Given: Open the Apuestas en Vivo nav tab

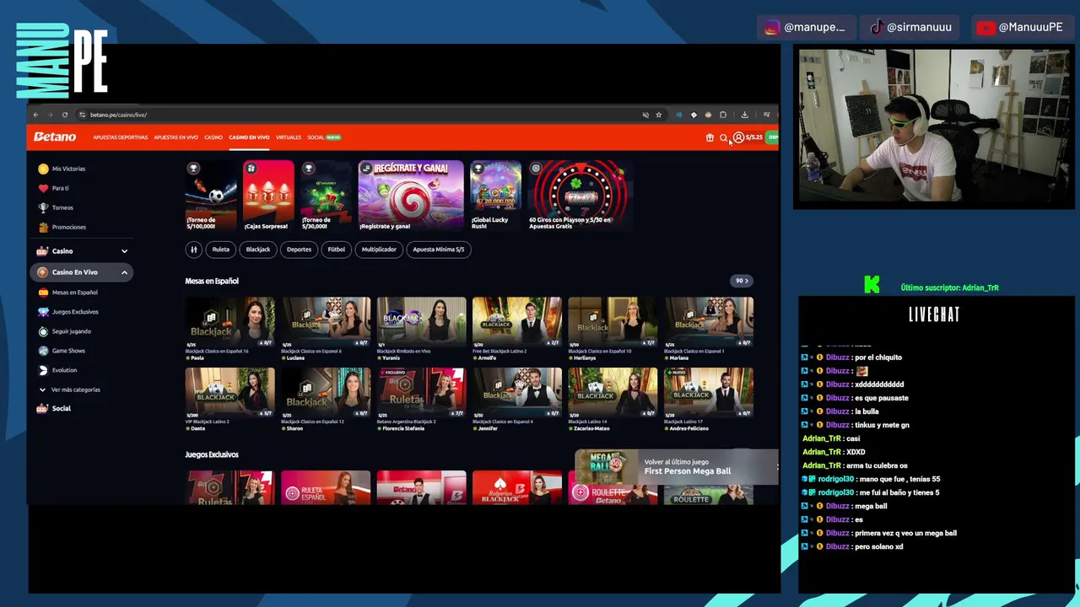Looking at the screenshot, I should (175, 137).
